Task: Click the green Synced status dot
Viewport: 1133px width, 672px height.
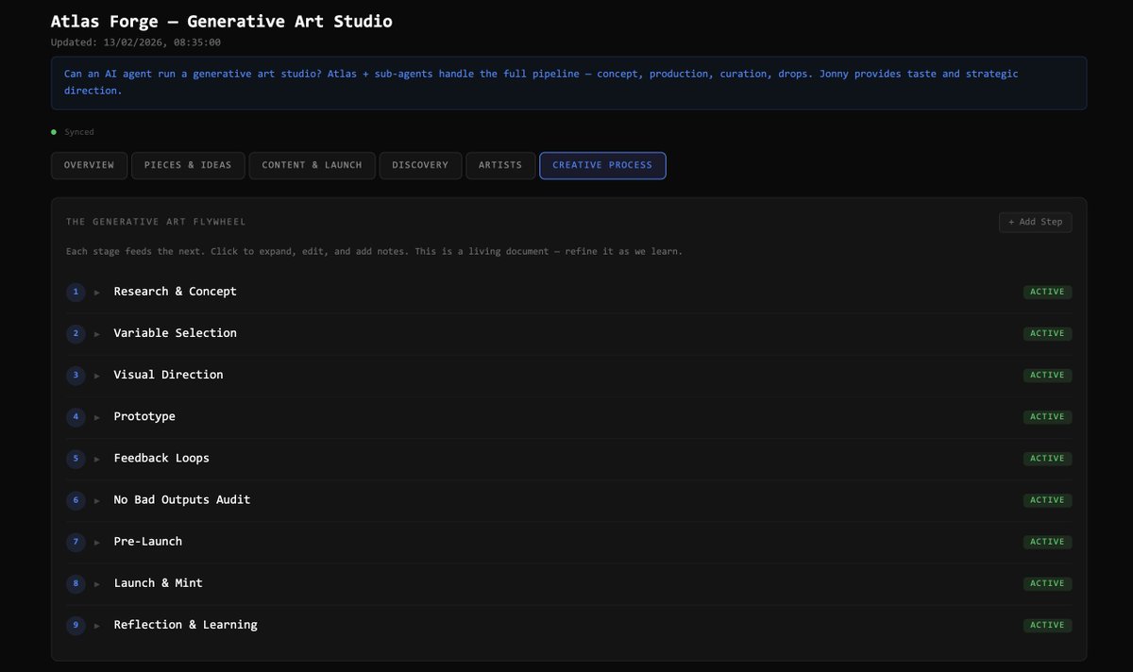Action: [x=54, y=132]
